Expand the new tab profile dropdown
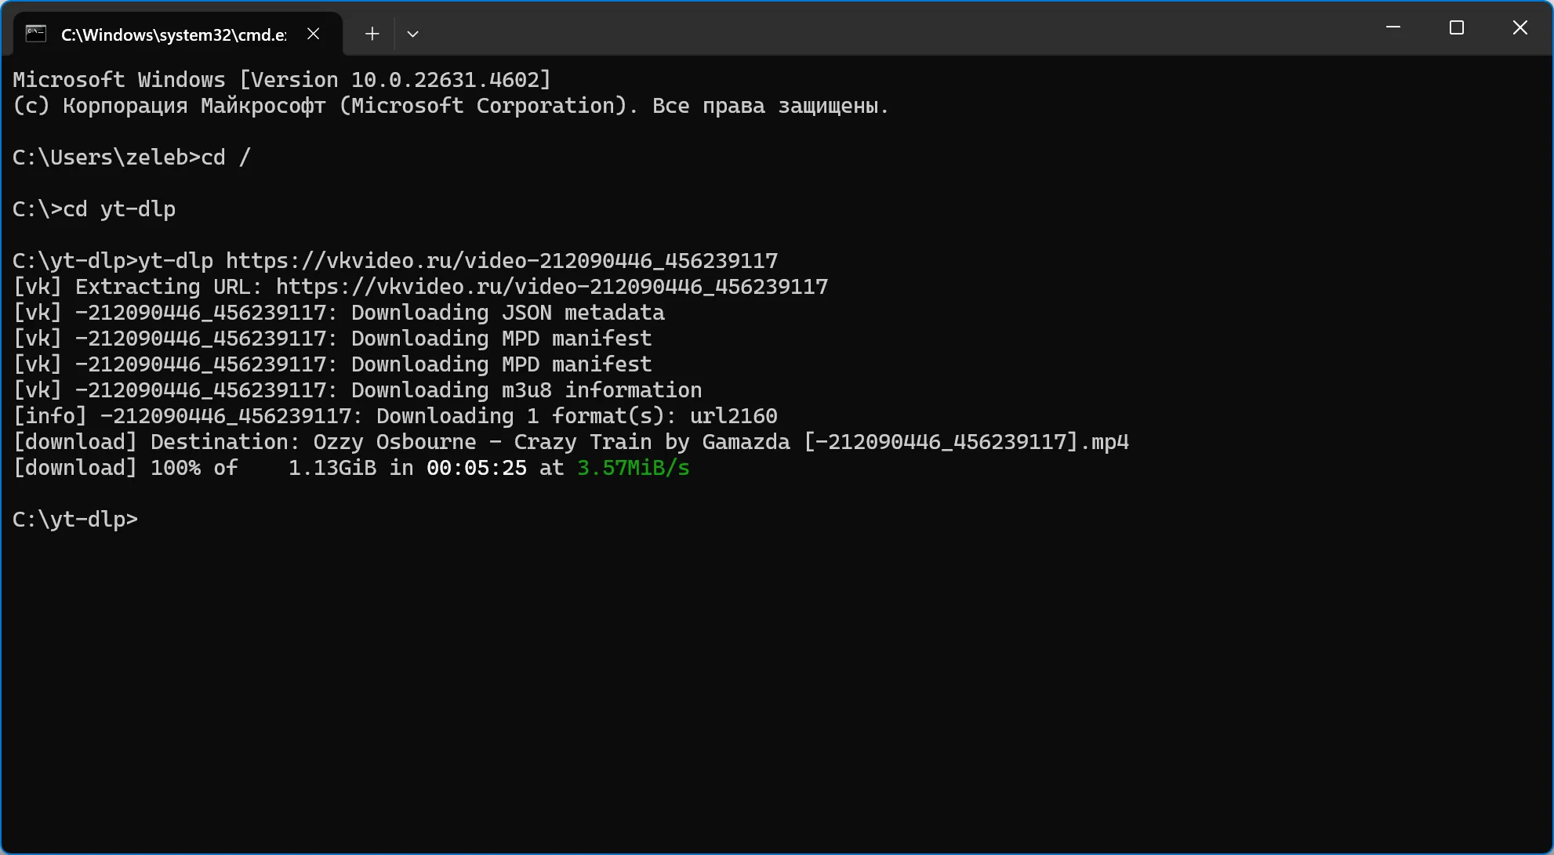The image size is (1554, 855). pos(413,34)
